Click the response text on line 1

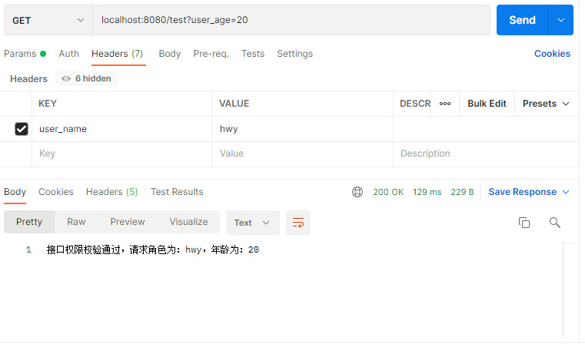coord(153,250)
